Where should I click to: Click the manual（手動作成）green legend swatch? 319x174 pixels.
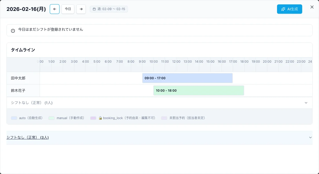point(52,118)
